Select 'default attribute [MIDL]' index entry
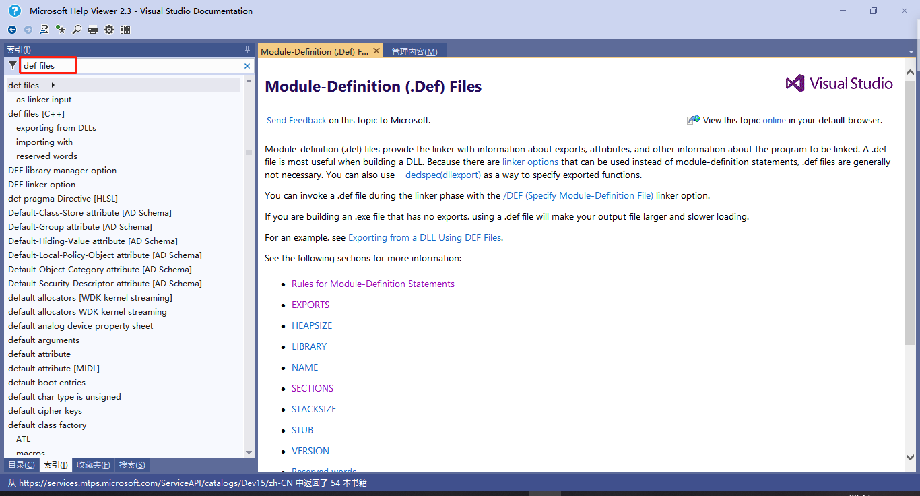Image resolution: width=920 pixels, height=496 pixels. coord(54,368)
